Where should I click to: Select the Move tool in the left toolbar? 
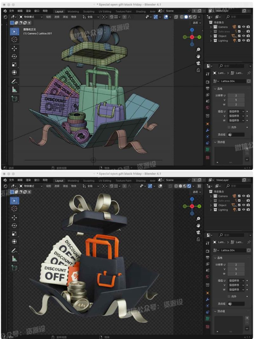(14, 48)
